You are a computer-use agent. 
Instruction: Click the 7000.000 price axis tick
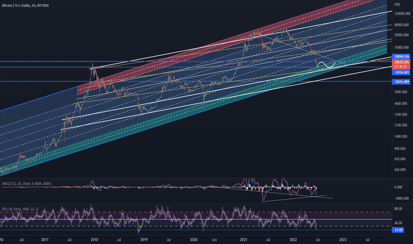(x=401, y=92)
